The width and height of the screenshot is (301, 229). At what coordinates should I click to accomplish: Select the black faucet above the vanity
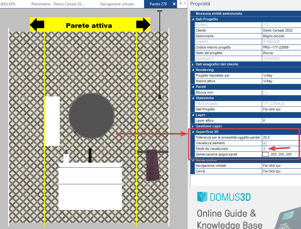coord(90,156)
